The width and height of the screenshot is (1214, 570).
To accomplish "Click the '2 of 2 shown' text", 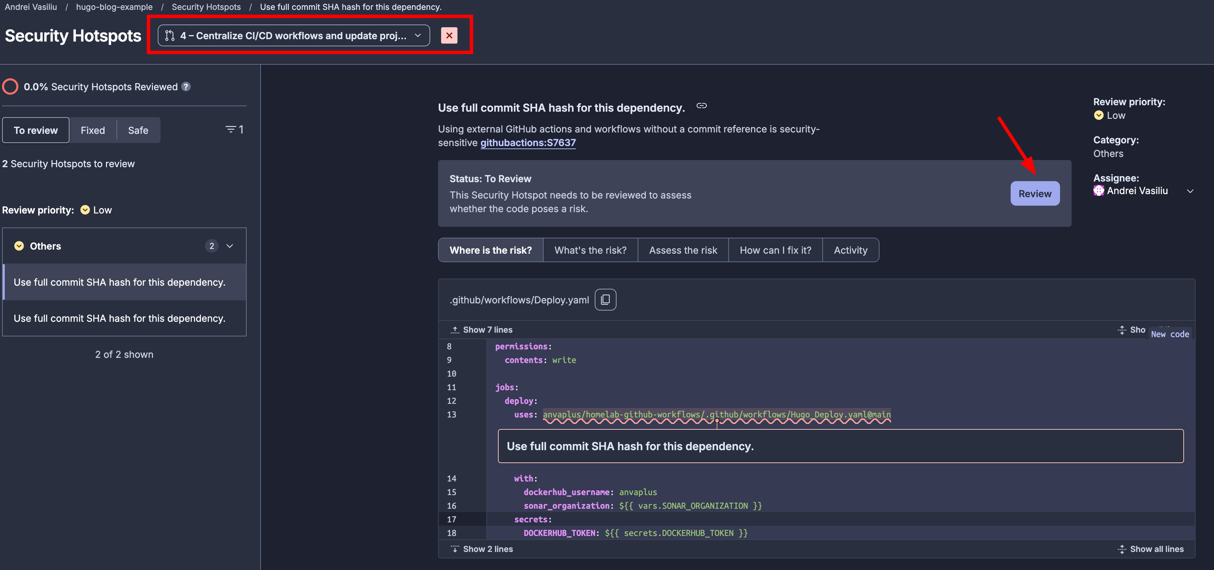I will [x=124, y=354].
